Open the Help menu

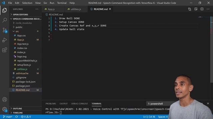click(x=72, y=3)
